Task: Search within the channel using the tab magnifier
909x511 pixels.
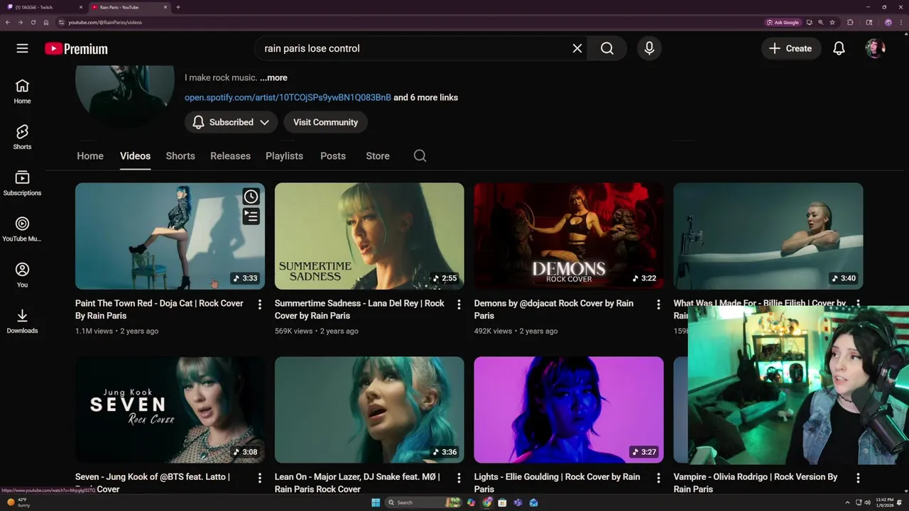Action: coord(420,155)
